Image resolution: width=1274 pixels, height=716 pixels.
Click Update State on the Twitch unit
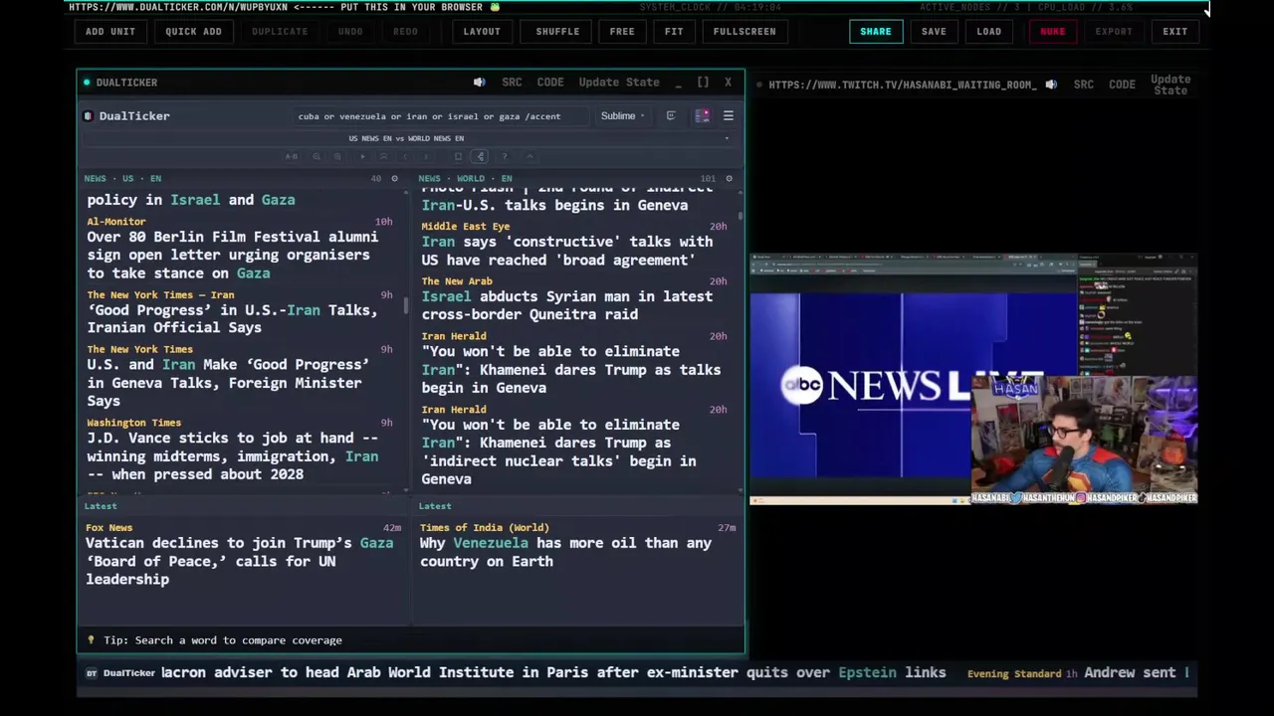[1170, 85]
